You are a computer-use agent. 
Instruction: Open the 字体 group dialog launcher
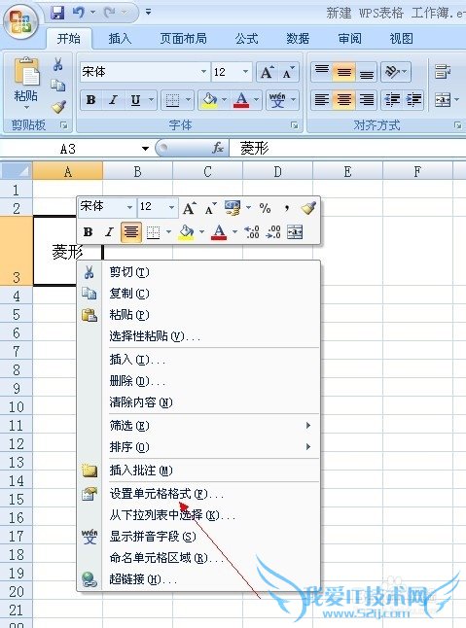click(295, 125)
